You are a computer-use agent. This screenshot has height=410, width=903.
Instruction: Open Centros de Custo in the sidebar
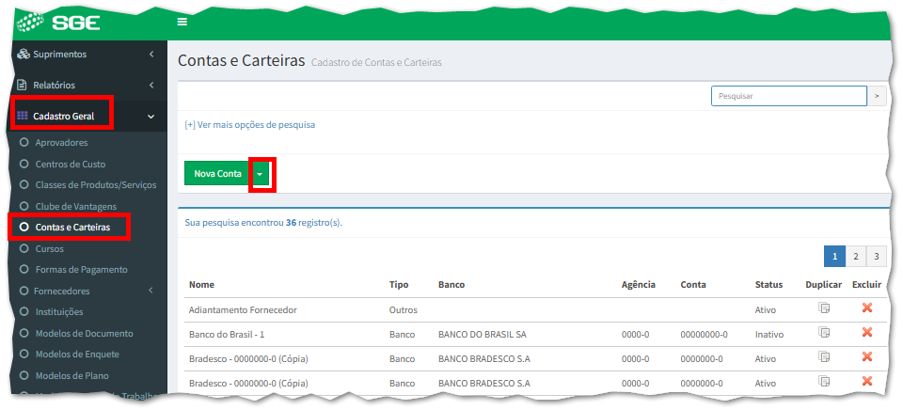click(71, 165)
